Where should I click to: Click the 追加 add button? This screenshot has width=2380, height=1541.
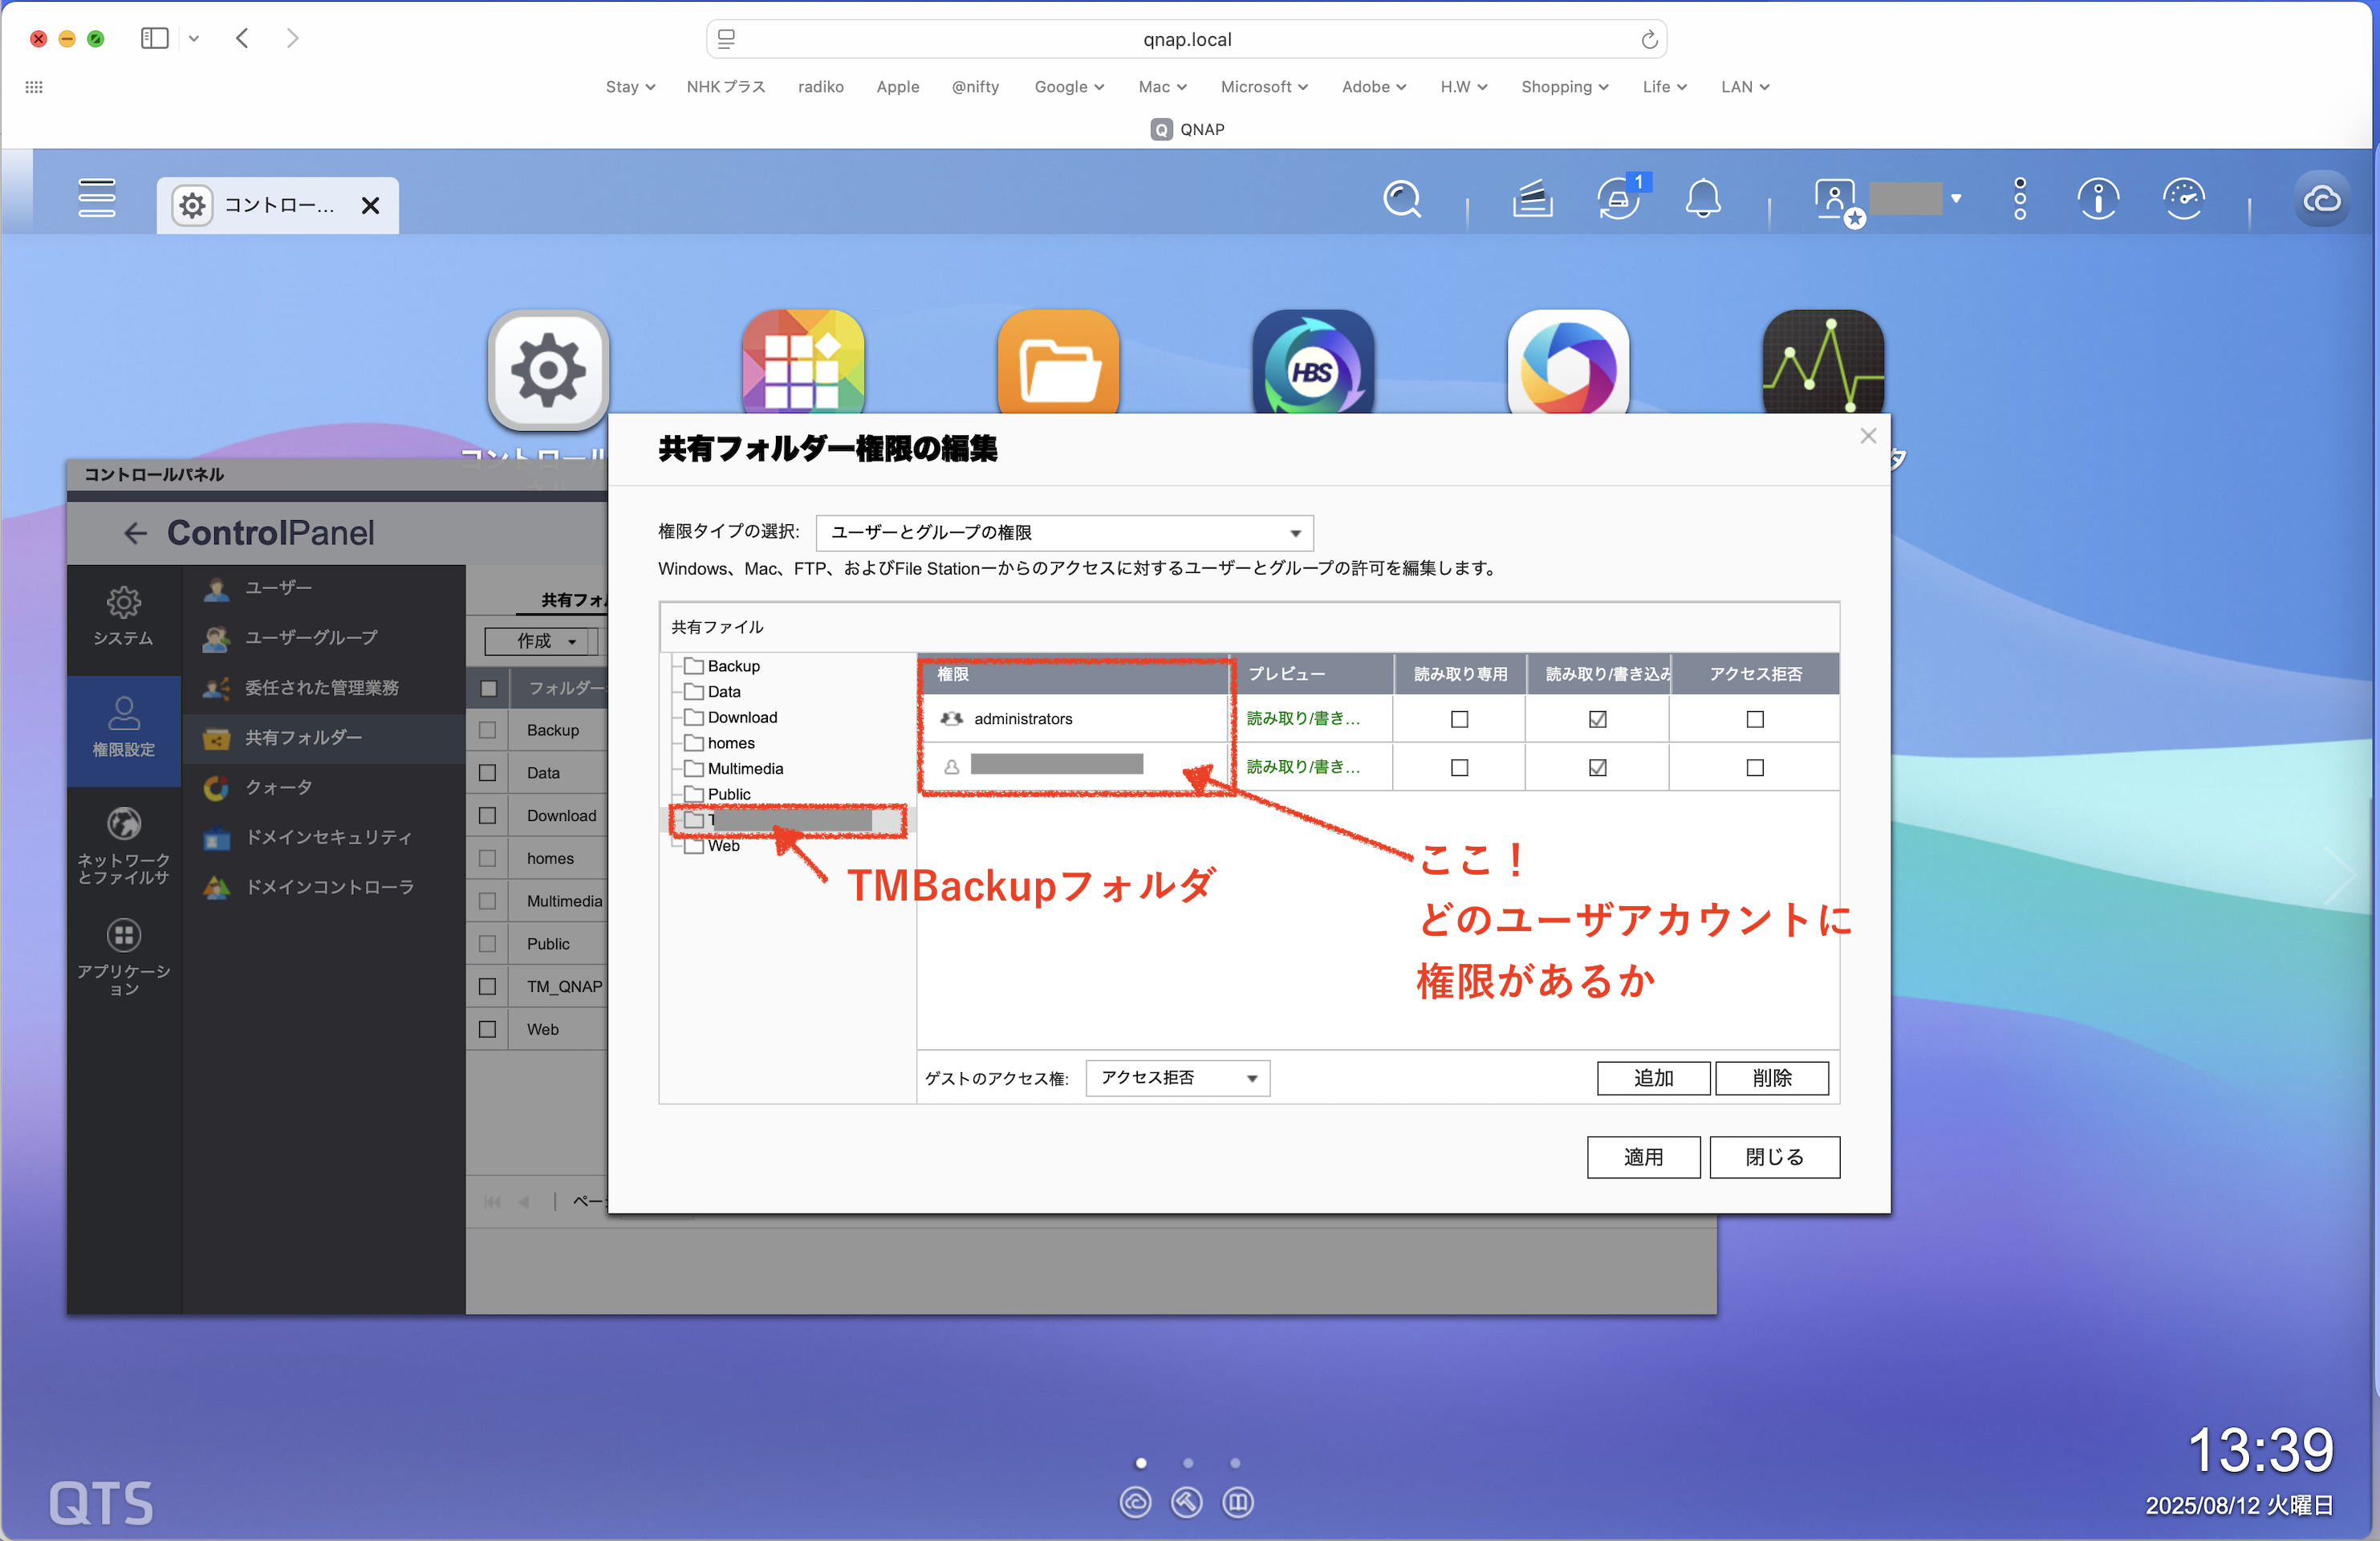pos(1652,1078)
